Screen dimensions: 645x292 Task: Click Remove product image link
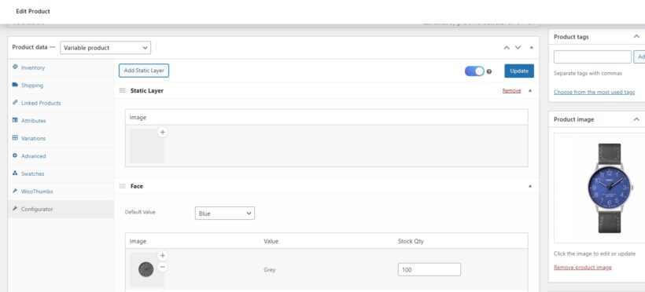[583, 268]
